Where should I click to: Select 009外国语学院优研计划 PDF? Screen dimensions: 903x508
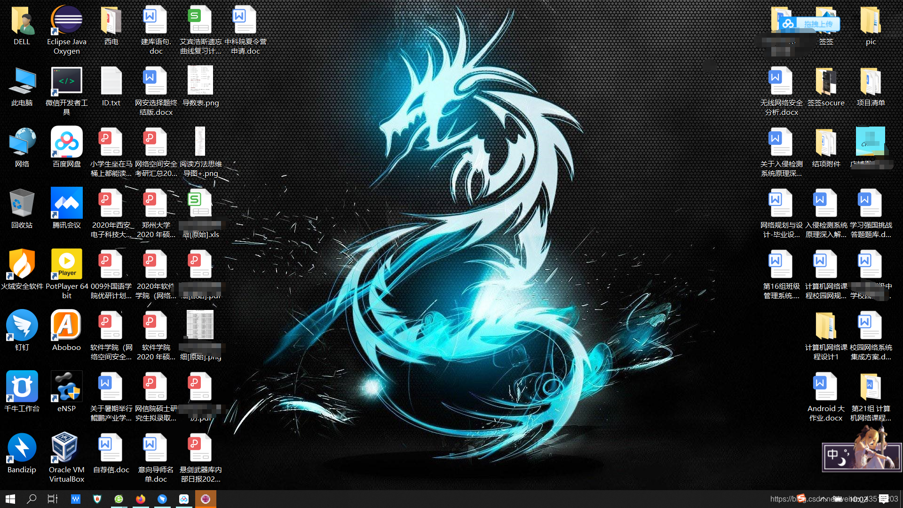(111, 275)
